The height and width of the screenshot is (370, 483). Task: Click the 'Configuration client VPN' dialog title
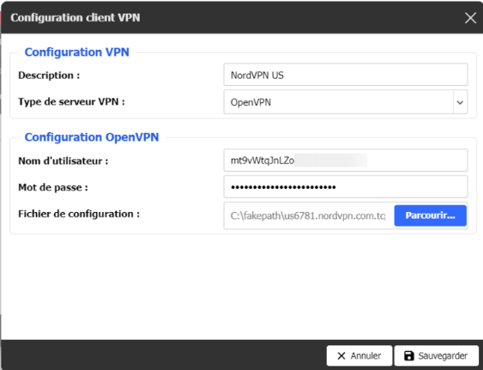(75, 17)
